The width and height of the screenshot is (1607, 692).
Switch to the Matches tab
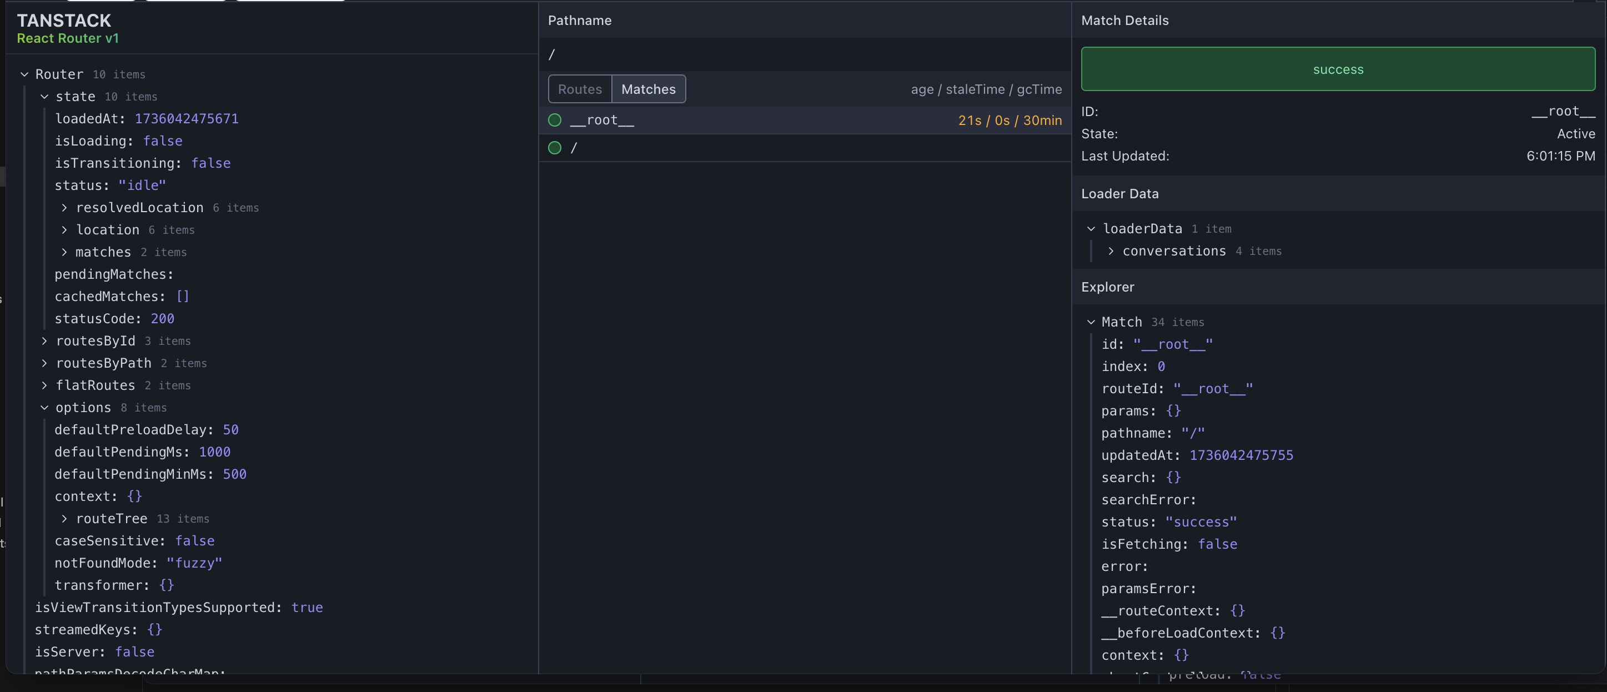648,89
